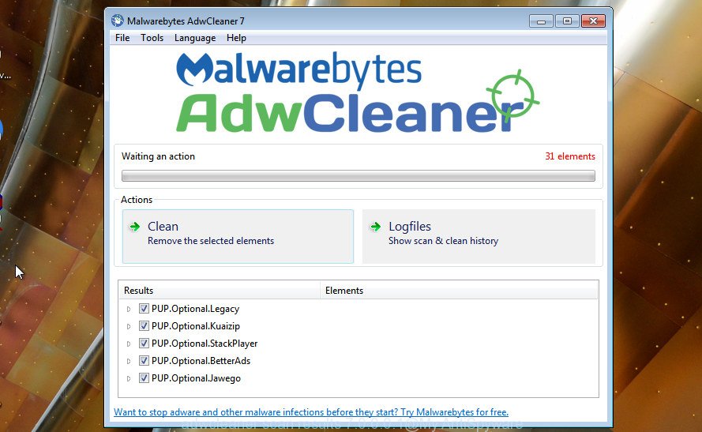This screenshot has width=702, height=432.
Task: Uncheck the PUP.Optional.Kuaizip checkbox
Action: (144, 326)
